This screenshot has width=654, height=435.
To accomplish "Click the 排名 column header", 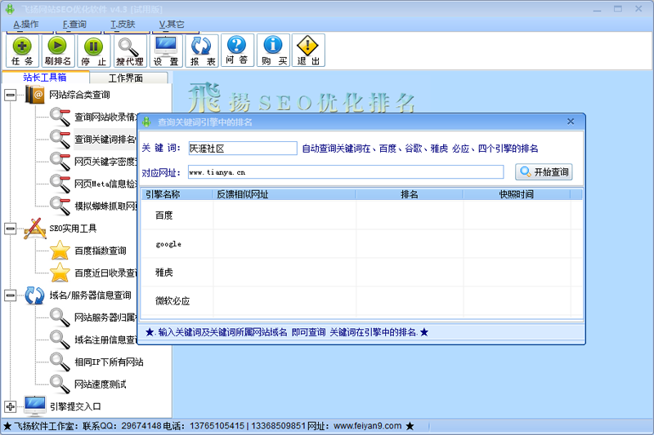I will 410,194.
